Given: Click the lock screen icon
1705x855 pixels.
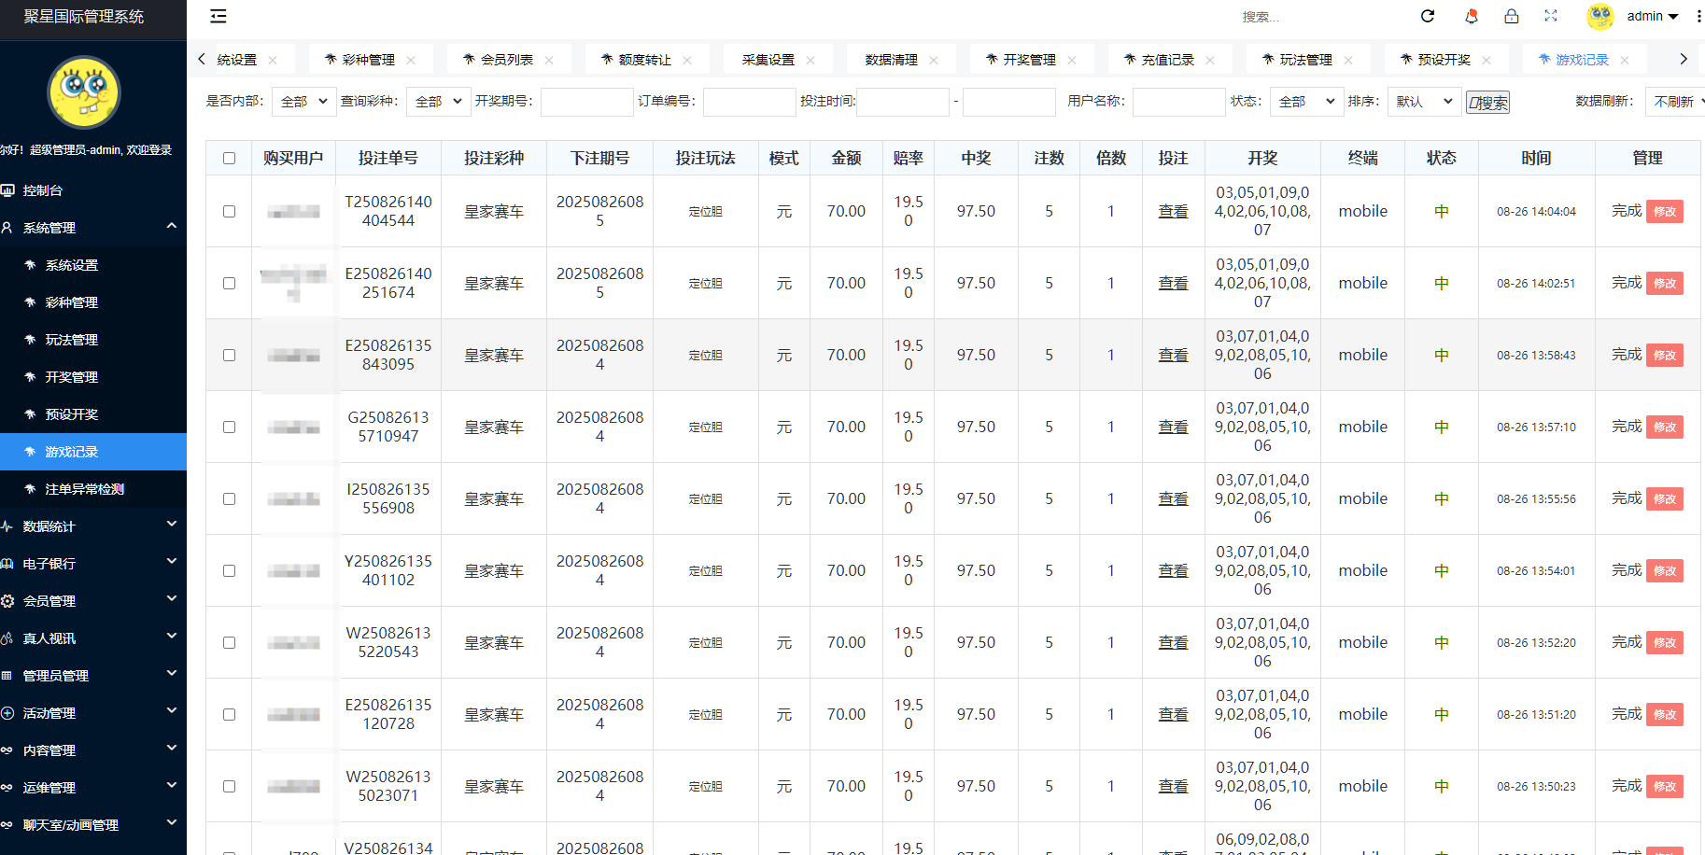Looking at the screenshot, I should click(1512, 16).
